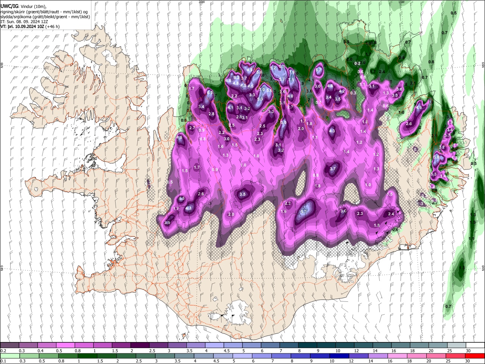The height and width of the screenshot is (364, 485).
Task: Click the '0.2' label in the top legend row
Action: (x=3, y=351)
